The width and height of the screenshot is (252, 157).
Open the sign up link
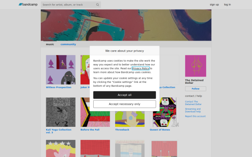[x=214, y=5]
